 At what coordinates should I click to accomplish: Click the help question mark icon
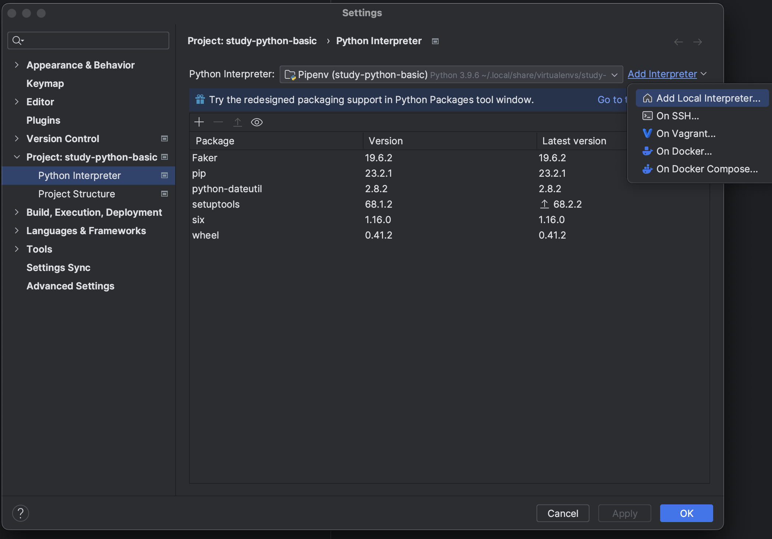[21, 513]
